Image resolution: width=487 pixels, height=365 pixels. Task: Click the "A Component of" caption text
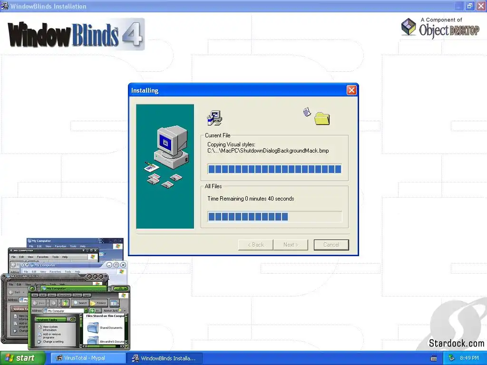441,20
